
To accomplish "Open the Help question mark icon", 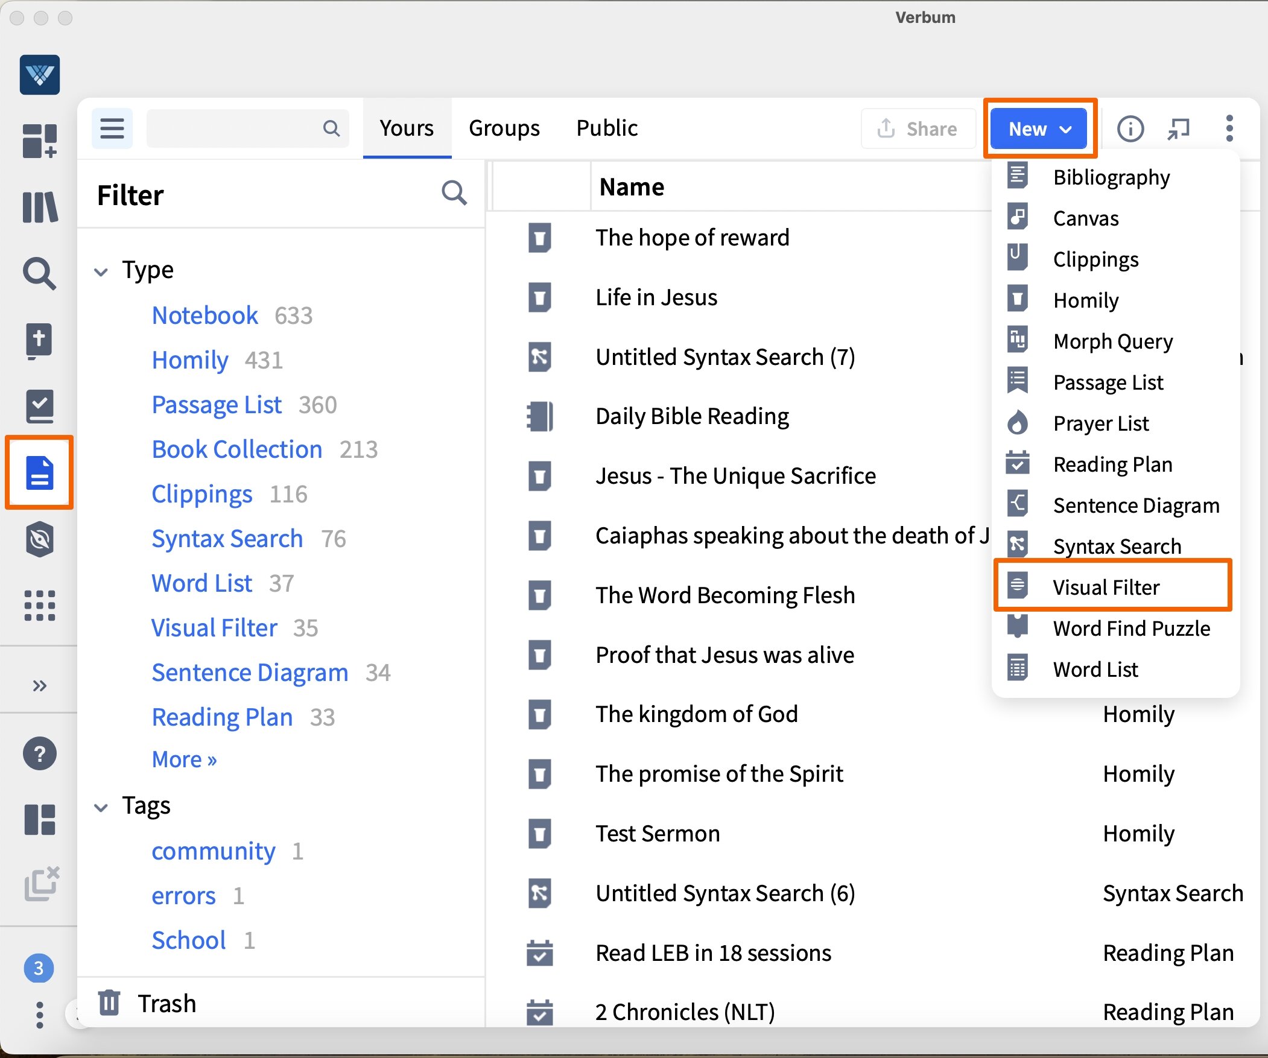I will (x=40, y=753).
